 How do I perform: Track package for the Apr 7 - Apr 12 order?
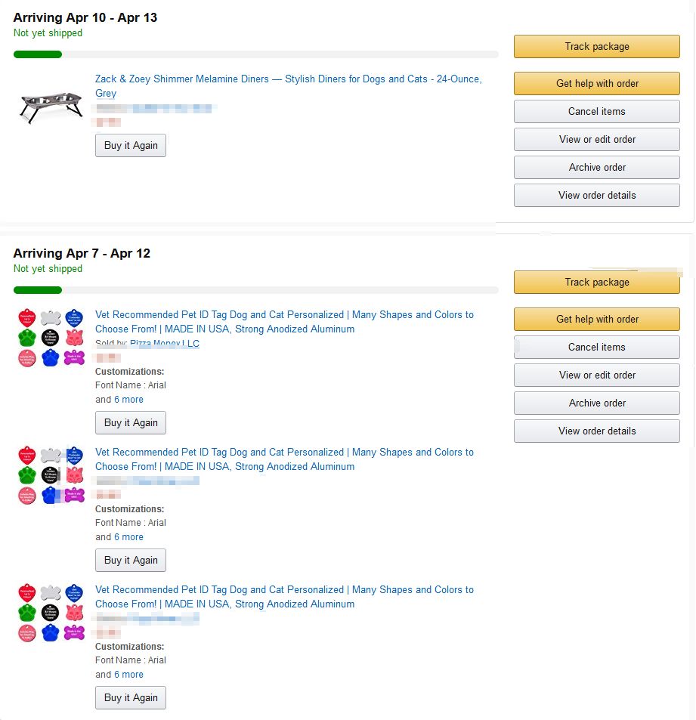597,282
